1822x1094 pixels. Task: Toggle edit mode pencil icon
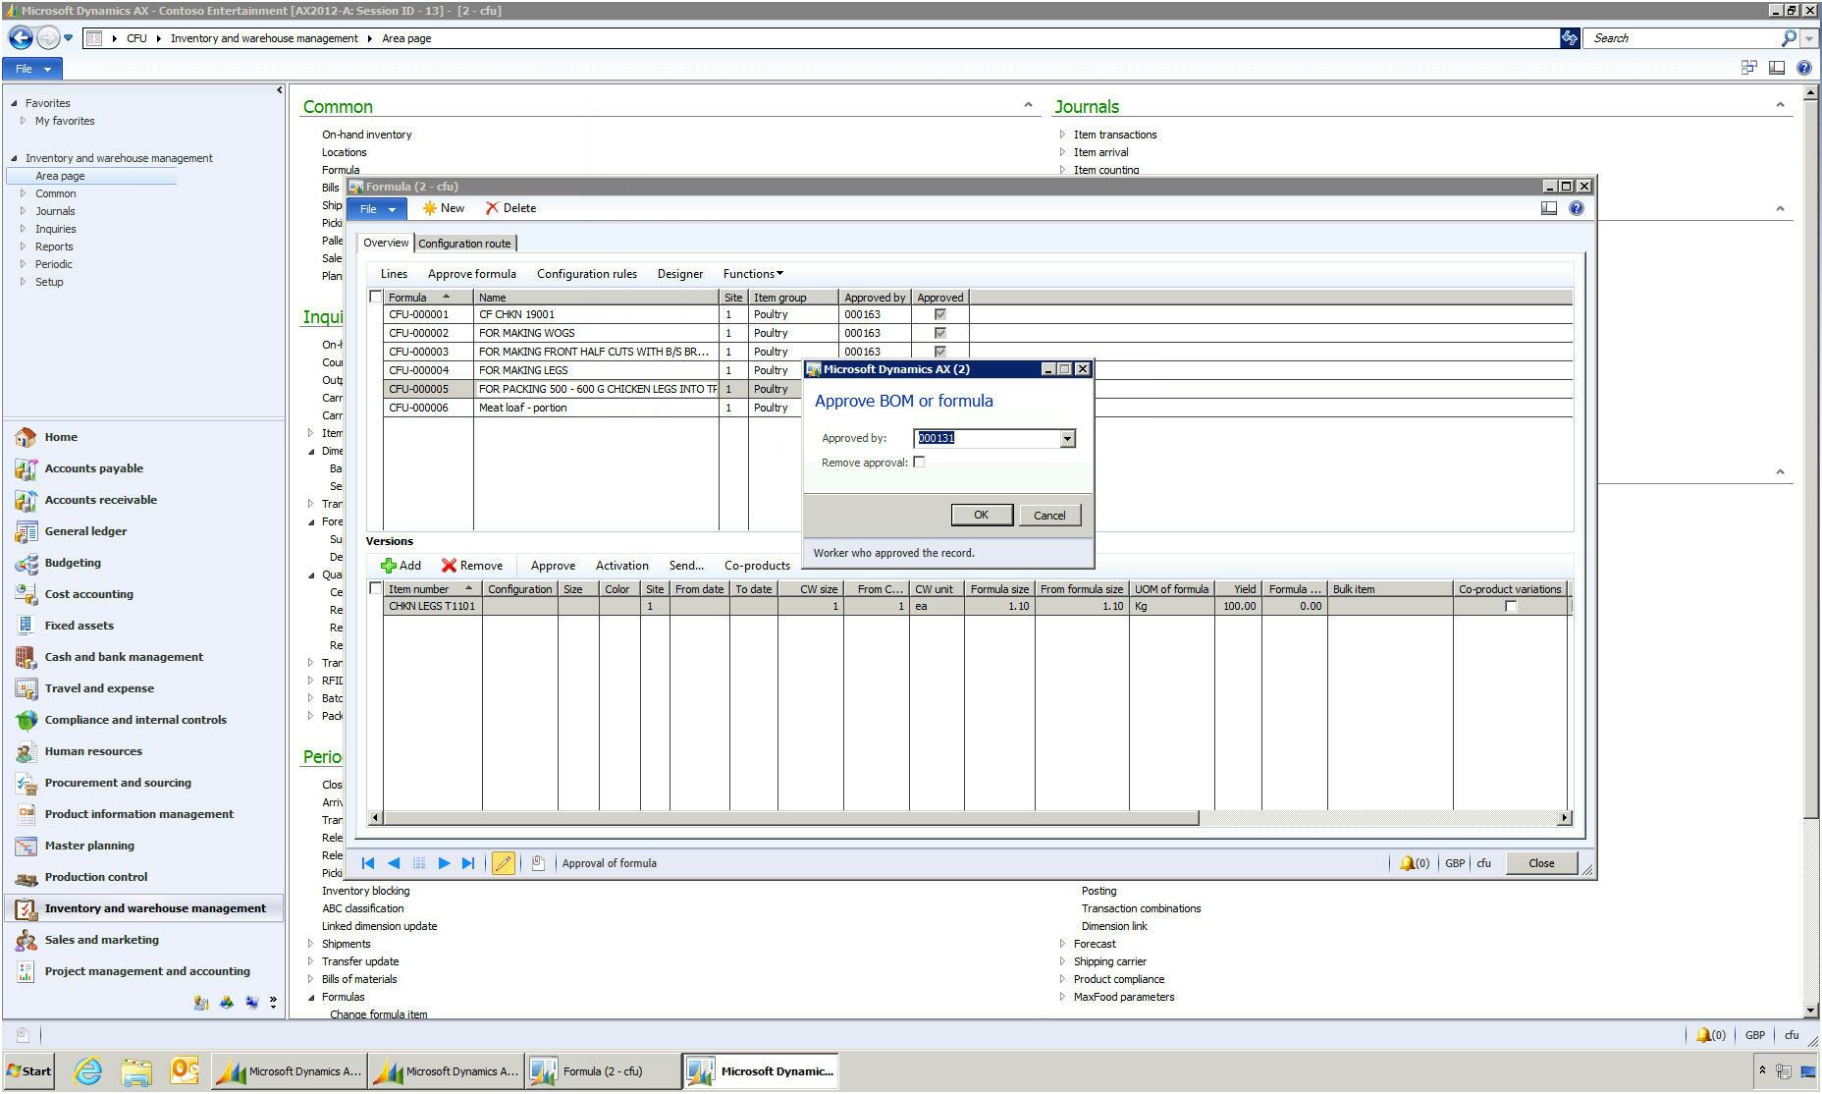pos(503,863)
